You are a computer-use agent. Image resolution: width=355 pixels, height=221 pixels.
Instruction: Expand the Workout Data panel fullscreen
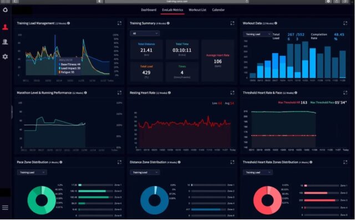[345, 23]
